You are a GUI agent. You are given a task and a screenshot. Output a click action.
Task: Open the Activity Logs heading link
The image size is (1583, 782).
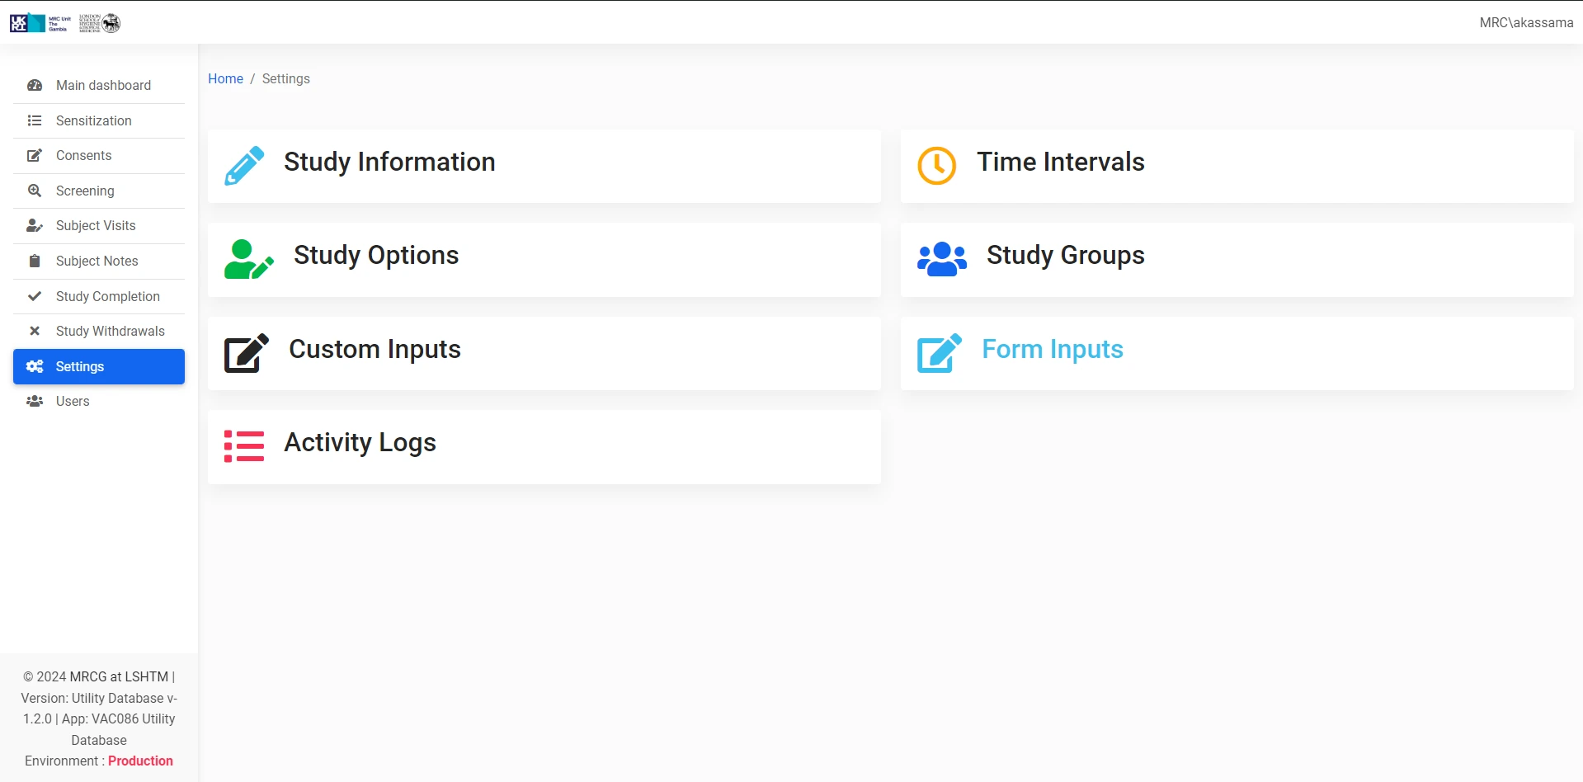[x=360, y=443]
